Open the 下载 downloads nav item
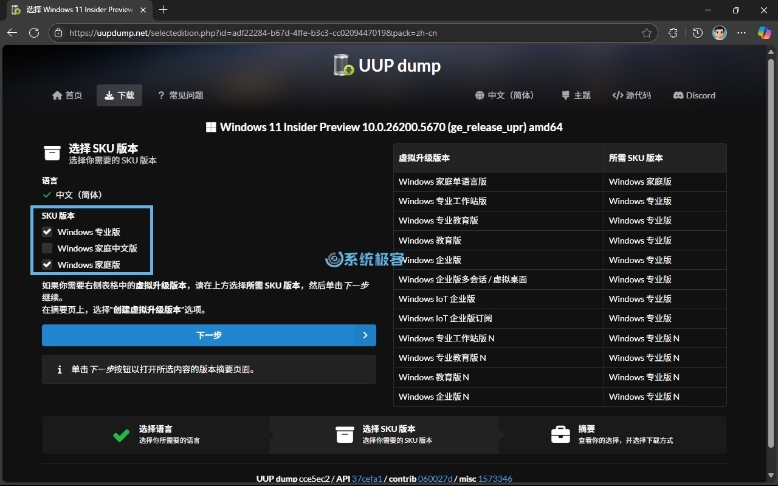 [119, 95]
